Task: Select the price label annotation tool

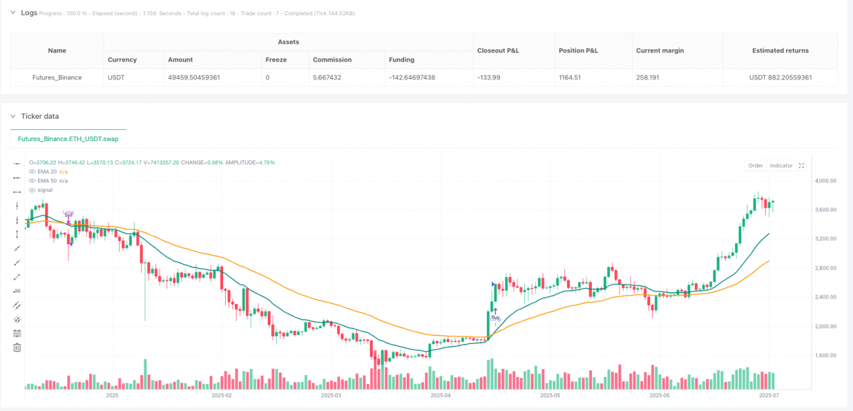Action: tap(17, 291)
